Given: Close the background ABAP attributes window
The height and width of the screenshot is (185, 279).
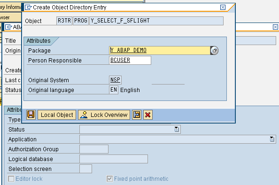Looking at the screenshot, I should 275,27.
